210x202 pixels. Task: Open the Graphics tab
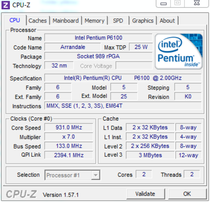pyautogui.click(x=143, y=21)
